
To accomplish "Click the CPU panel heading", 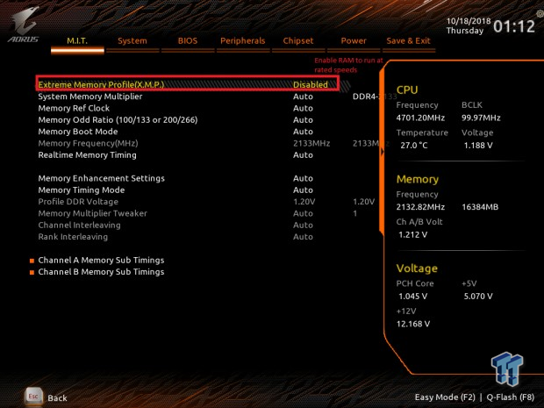I will pyautogui.click(x=407, y=89).
